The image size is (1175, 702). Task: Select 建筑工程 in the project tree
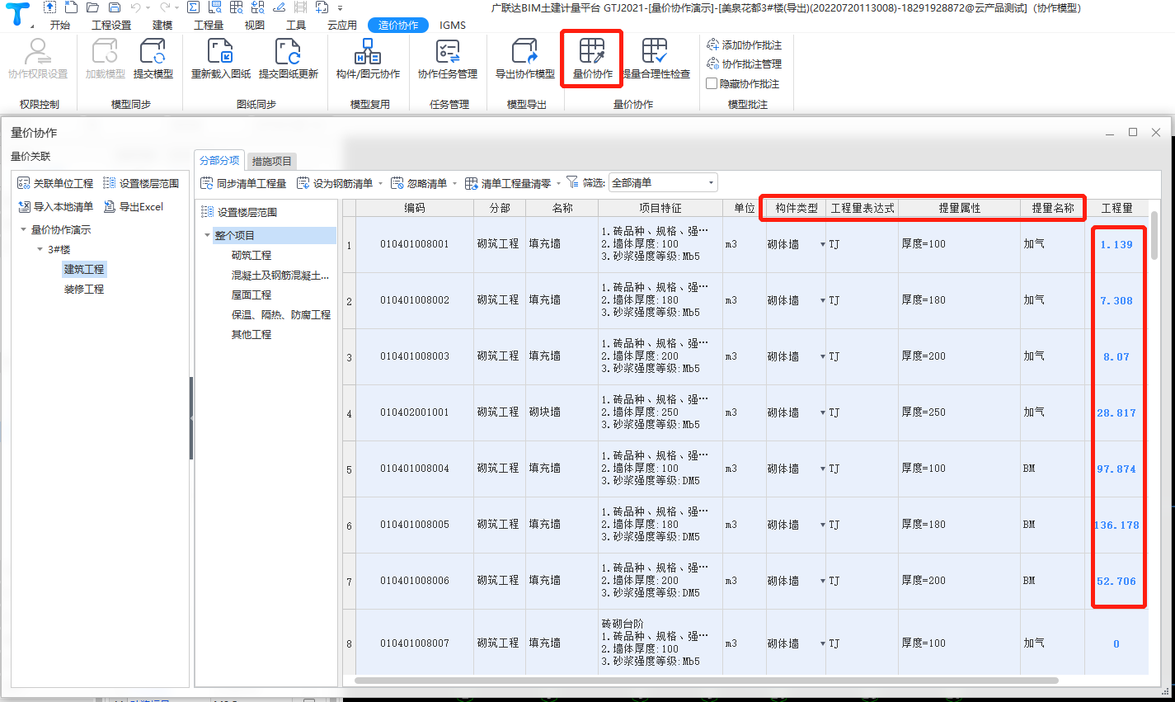pyautogui.click(x=84, y=269)
